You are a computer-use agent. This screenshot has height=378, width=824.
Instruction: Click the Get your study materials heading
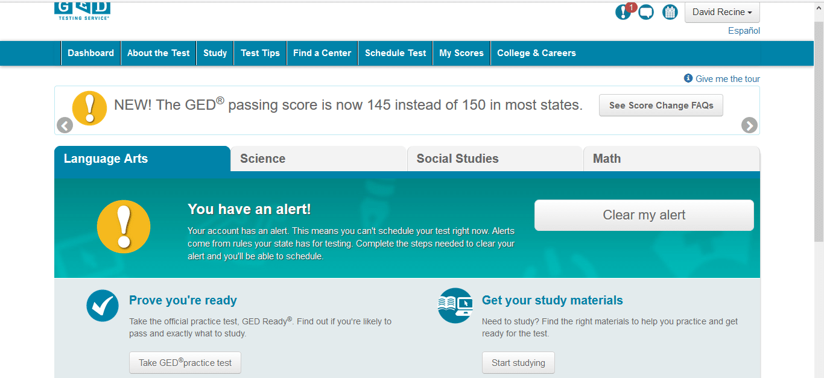(x=553, y=300)
